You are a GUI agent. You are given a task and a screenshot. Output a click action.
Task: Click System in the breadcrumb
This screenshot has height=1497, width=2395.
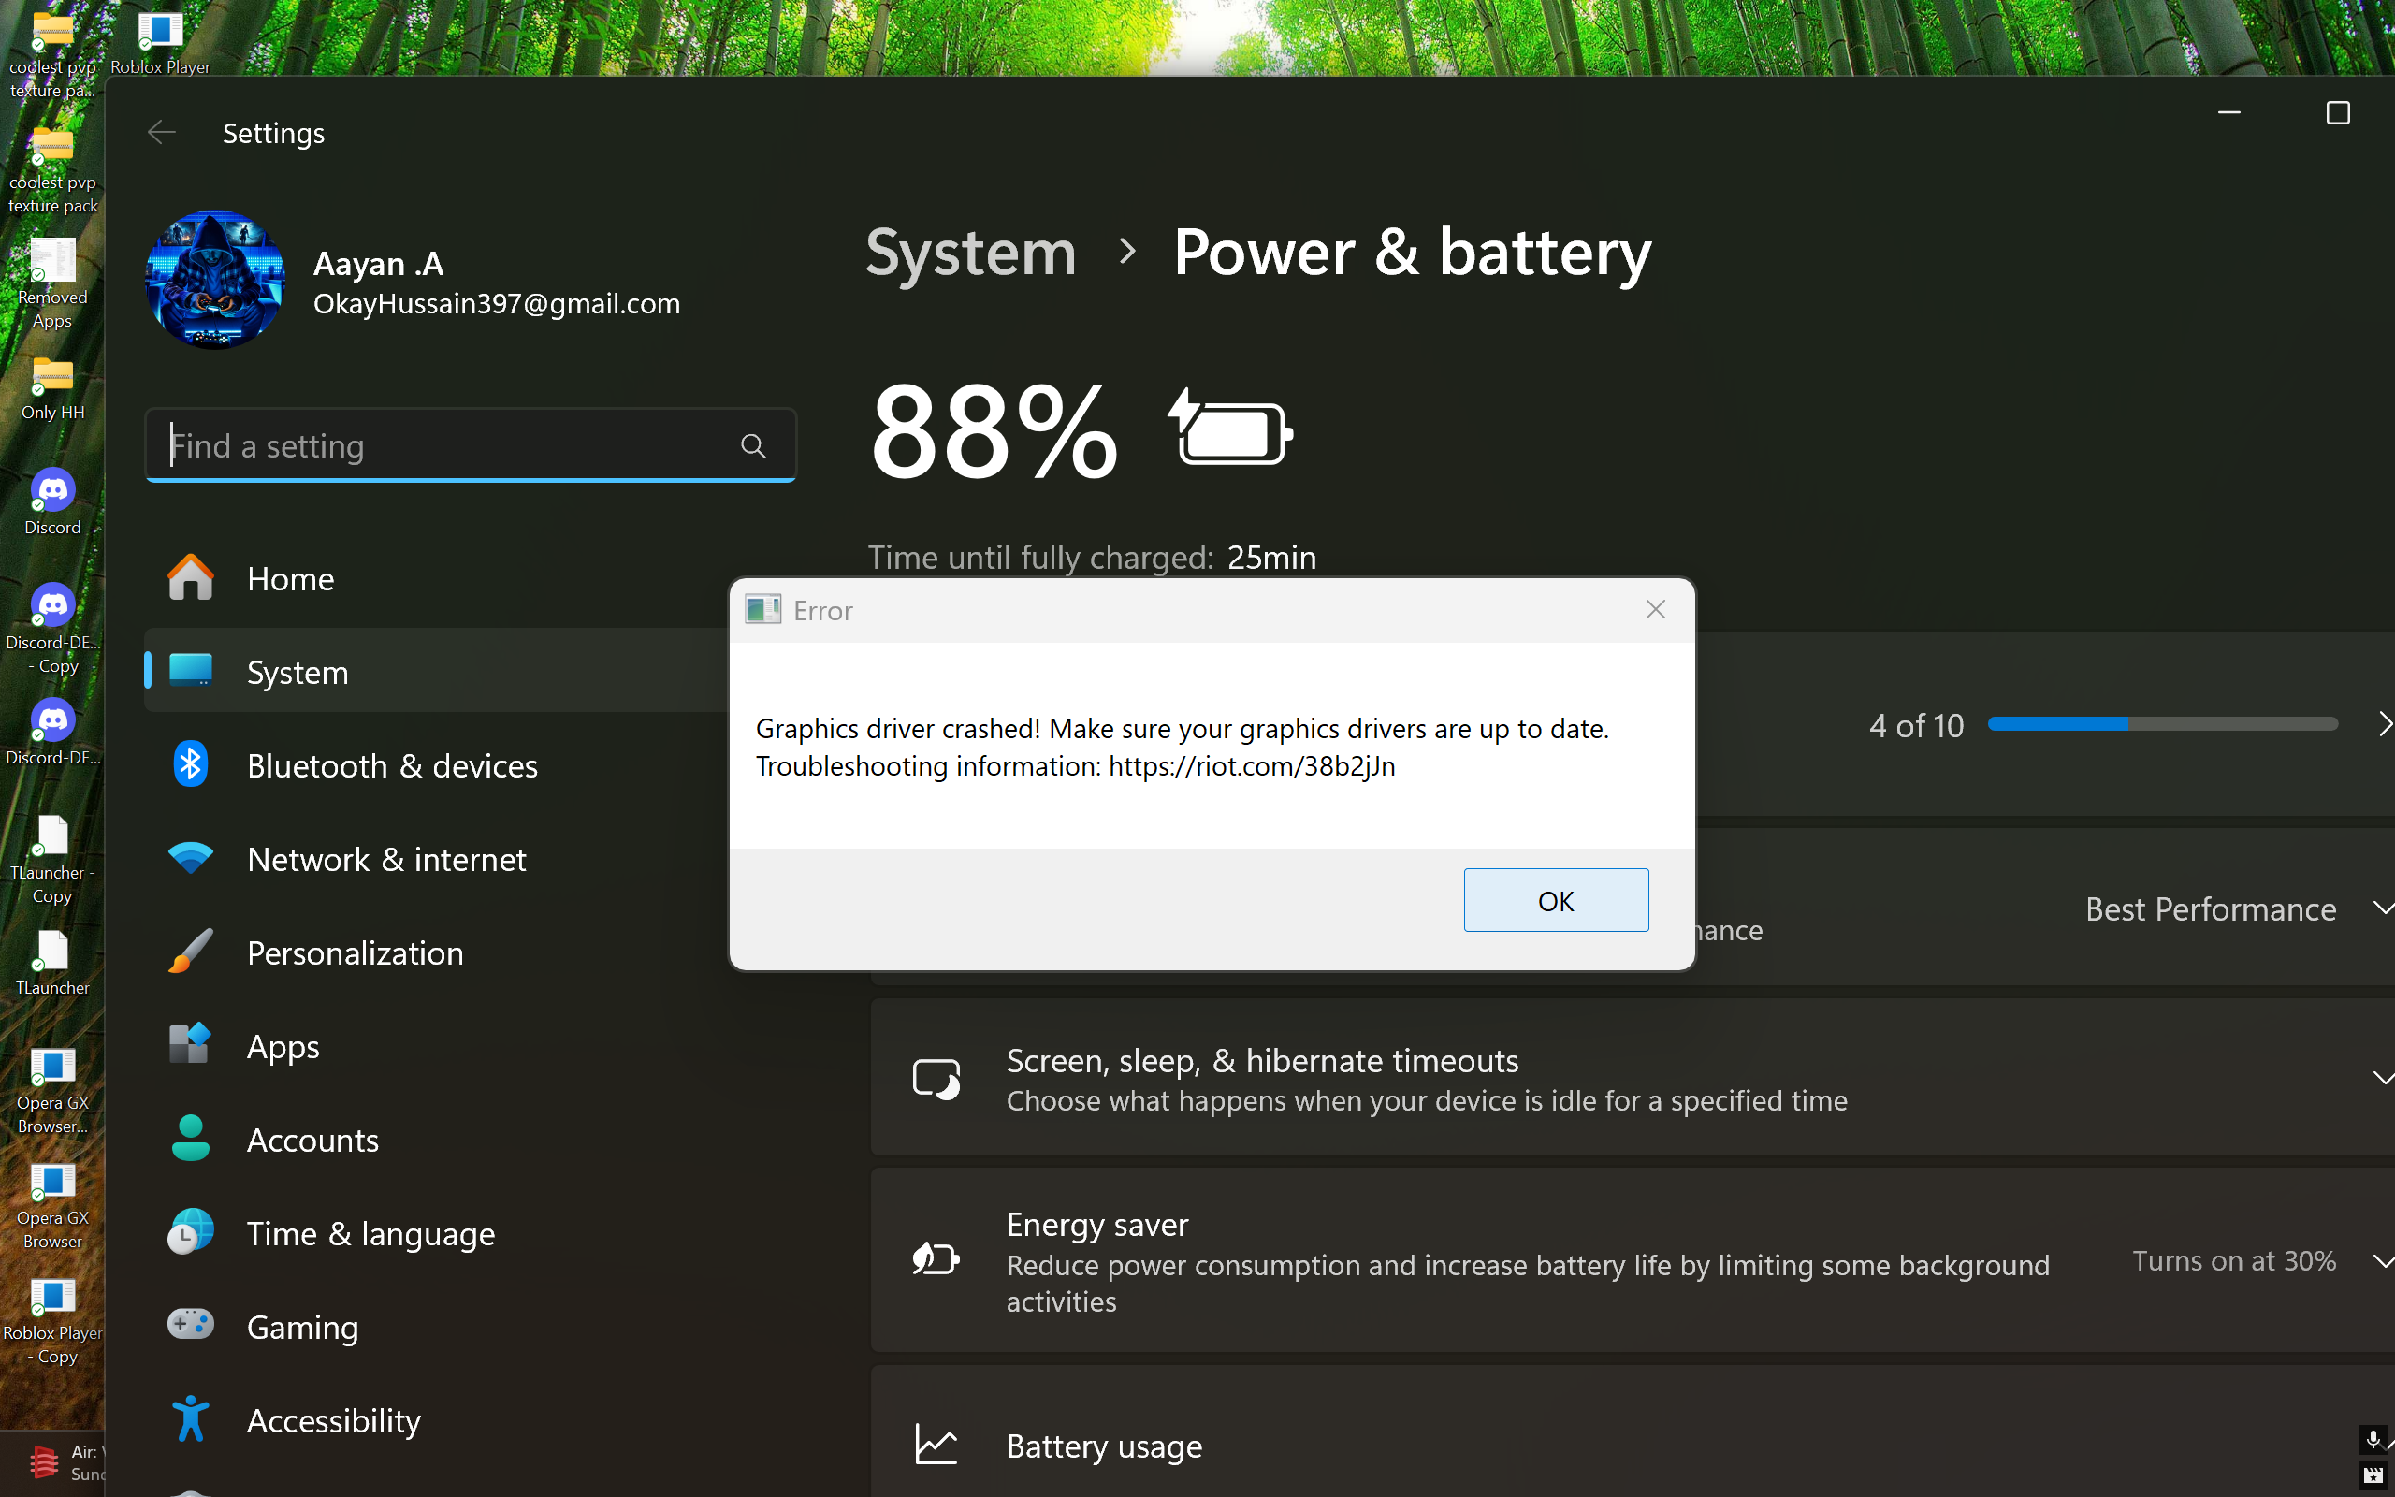(971, 253)
